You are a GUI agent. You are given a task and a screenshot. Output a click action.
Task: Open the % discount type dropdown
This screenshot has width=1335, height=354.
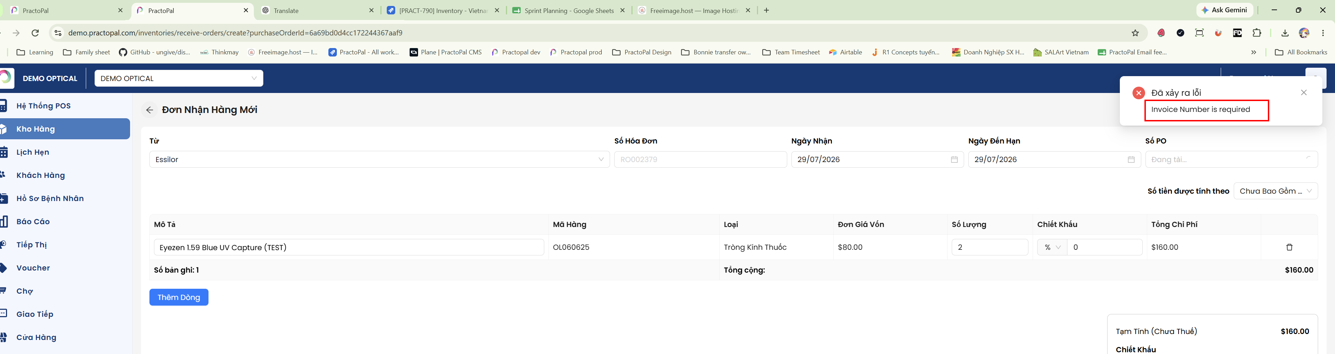tap(1052, 248)
